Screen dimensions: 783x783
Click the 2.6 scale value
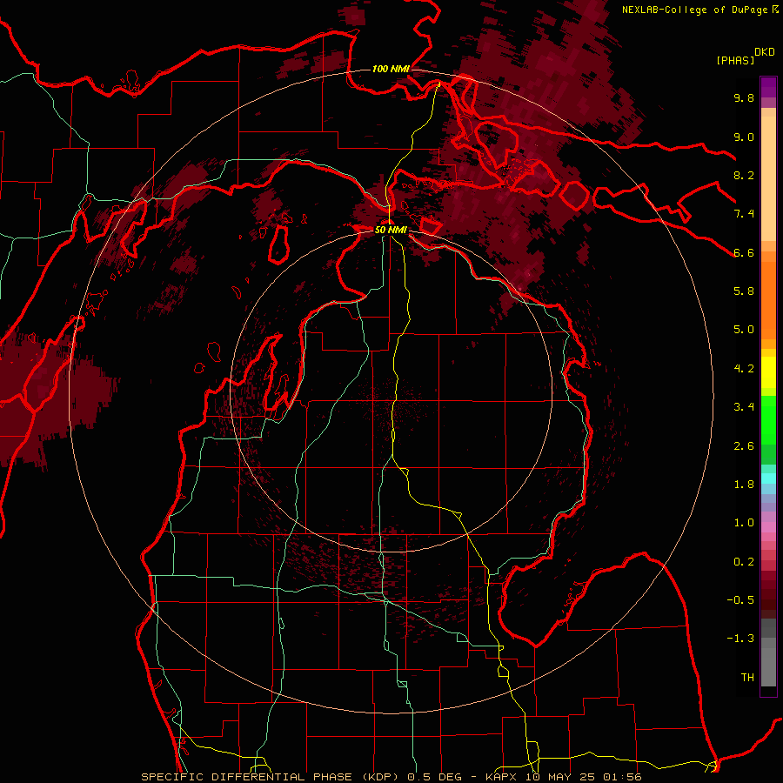tap(744, 446)
